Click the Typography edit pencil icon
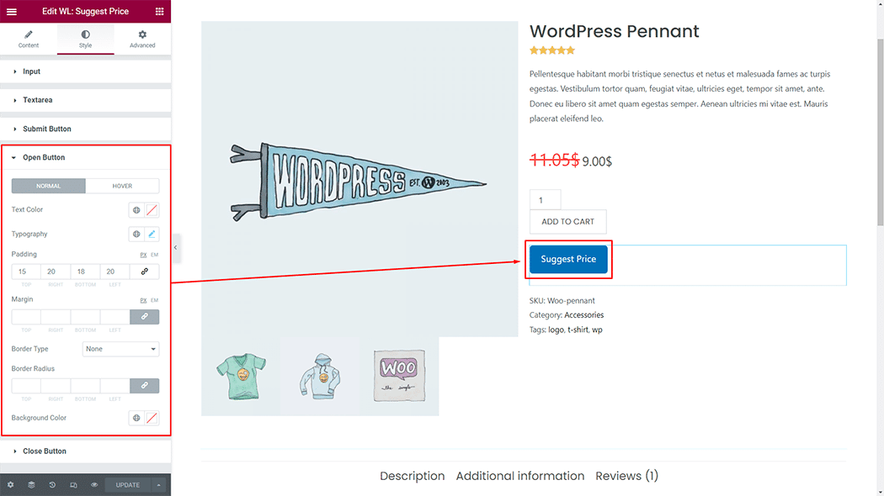This screenshot has width=884, height=496. click(152, 235)
